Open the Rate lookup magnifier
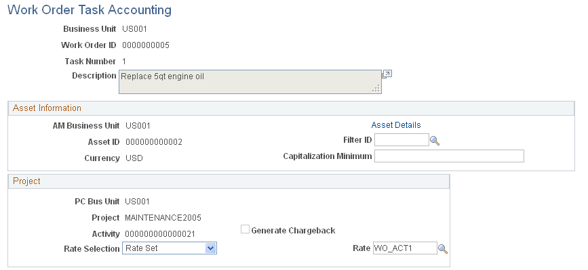 [443, 249]
